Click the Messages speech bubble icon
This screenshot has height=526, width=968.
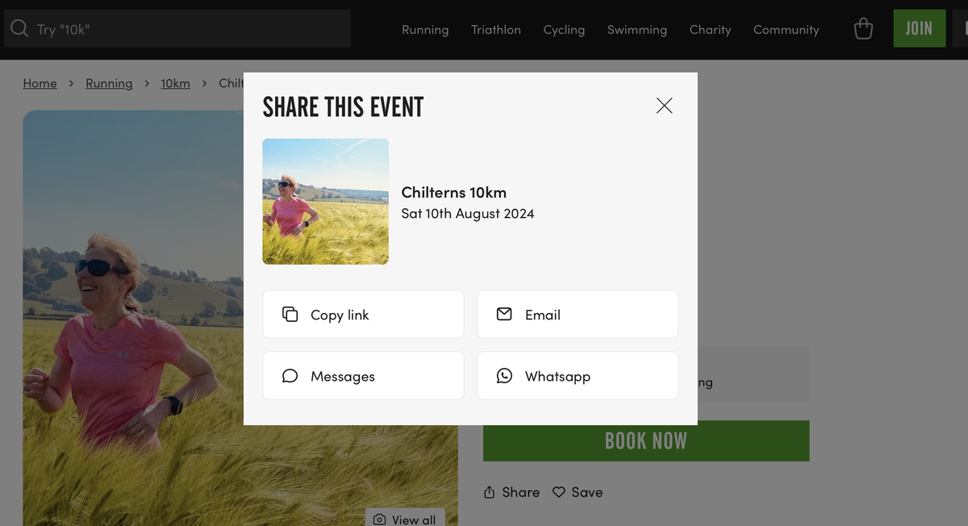tap(290, 376)
